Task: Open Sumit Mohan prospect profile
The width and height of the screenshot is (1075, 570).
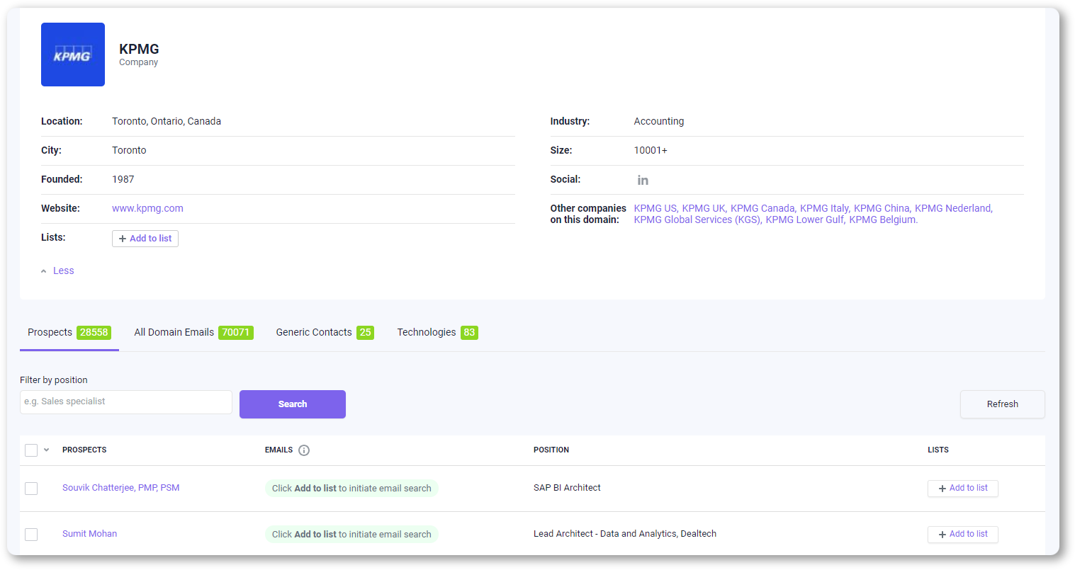Action: tap(89, 534)
